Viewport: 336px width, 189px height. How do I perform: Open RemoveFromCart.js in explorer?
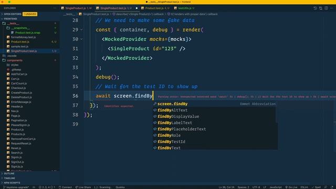[23, 139]
